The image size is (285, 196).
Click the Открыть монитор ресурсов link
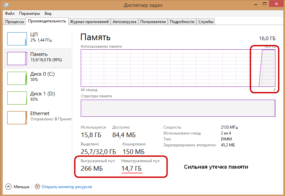(67, 187)
